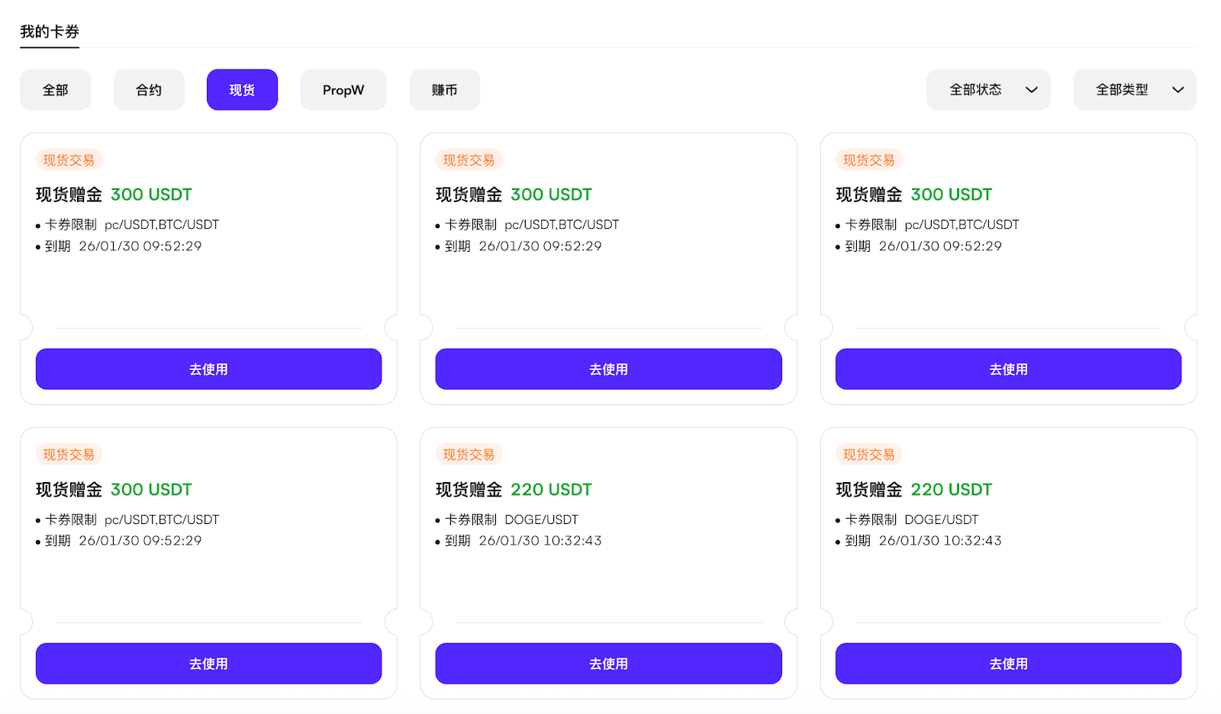
Task: Switch to the 合约 tab
Action: pos(149,90)
